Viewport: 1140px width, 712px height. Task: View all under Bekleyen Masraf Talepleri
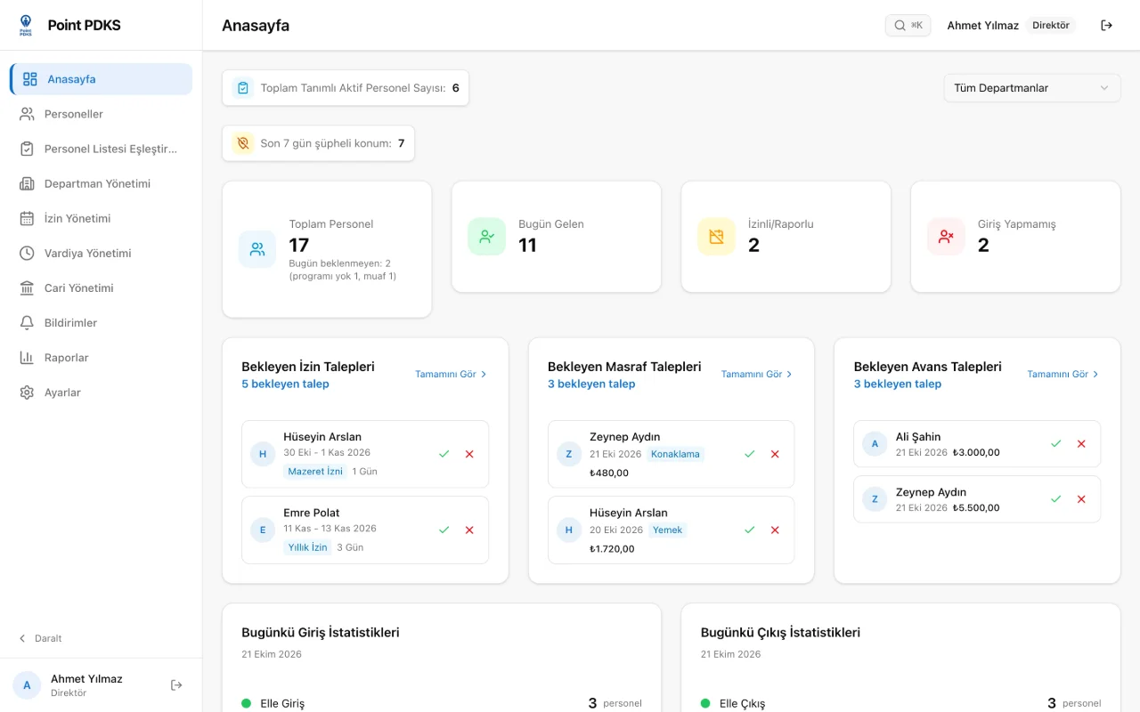[757, 375]
